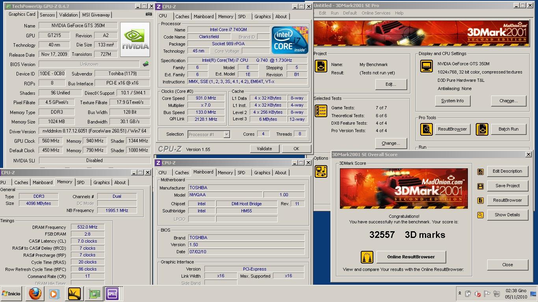538x302 pixels.
Task: Click the Show Details button
Action: [x=507, y=215]
